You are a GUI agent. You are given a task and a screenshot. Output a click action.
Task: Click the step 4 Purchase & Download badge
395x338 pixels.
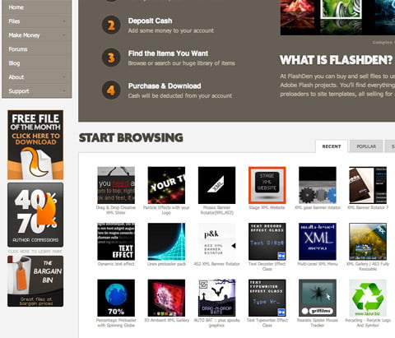click(x=111, y=90)
